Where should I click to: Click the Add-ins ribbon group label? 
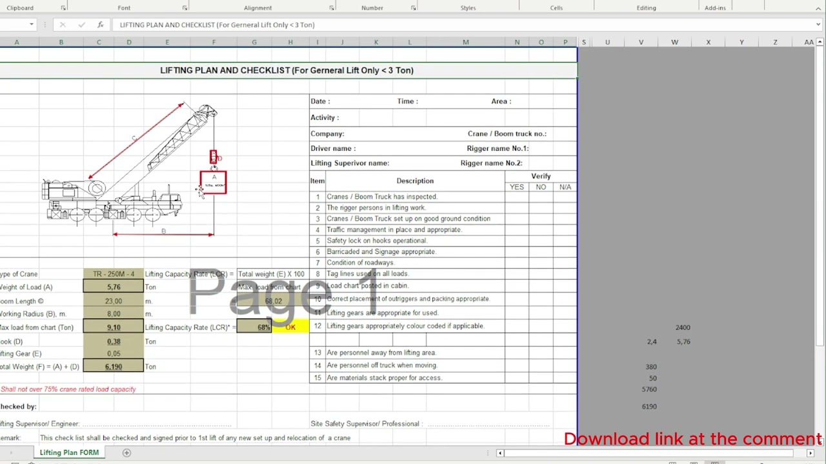(715, 8)
